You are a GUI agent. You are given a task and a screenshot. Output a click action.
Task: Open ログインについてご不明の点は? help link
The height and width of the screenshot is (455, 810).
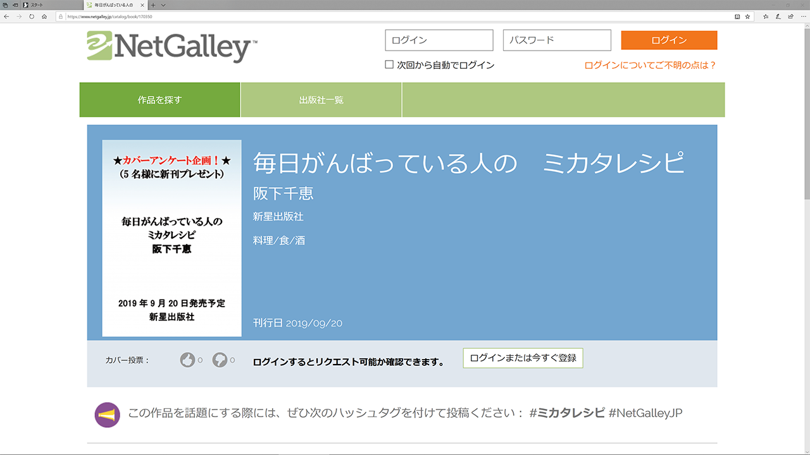(x=650, y=65)
